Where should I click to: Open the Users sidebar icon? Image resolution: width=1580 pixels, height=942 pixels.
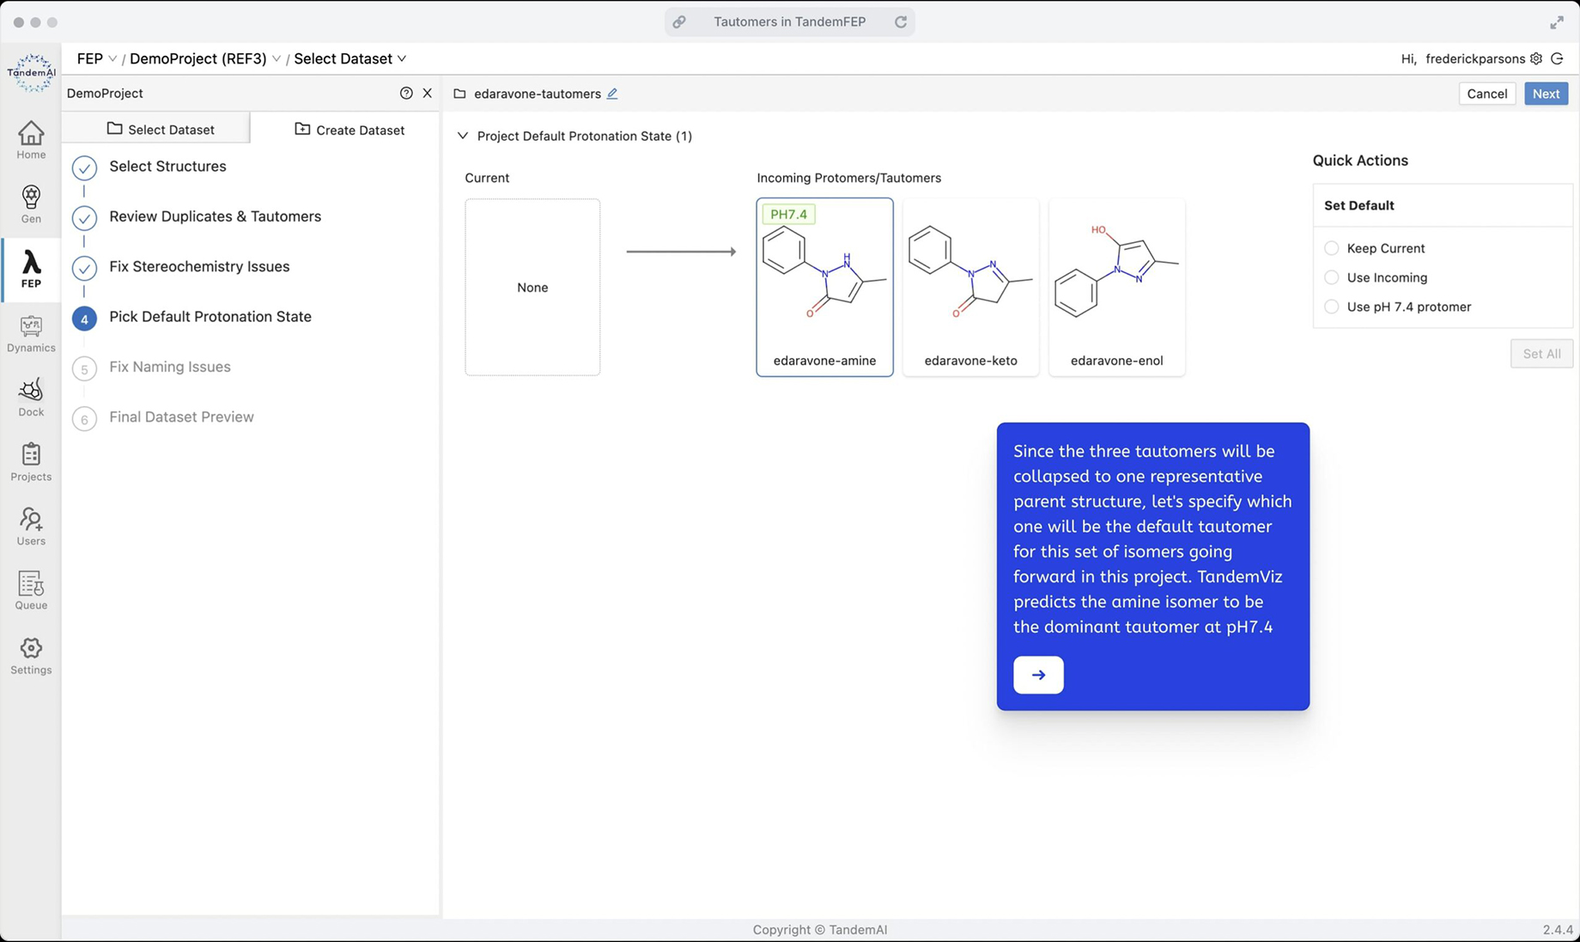tap(31, 526)
